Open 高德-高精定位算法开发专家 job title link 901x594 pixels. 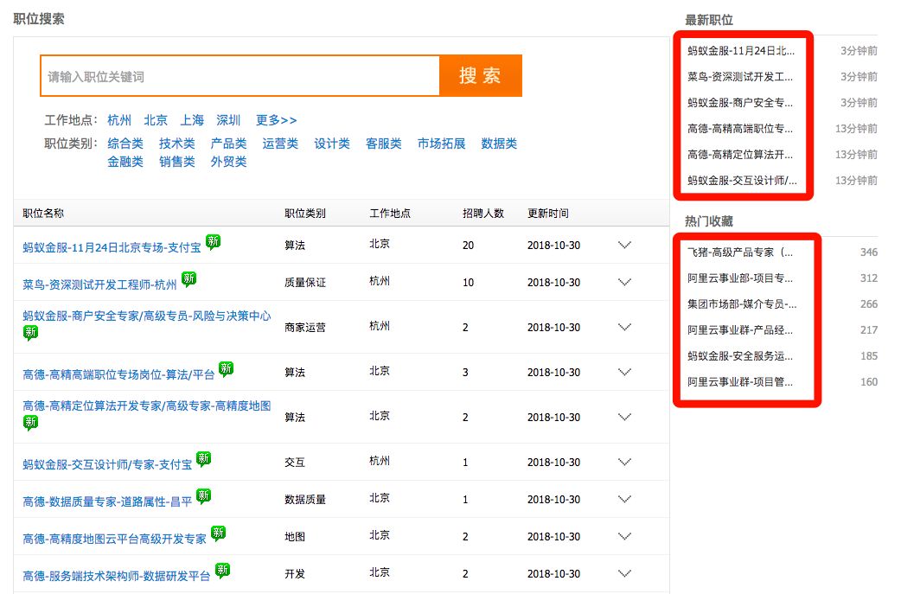146,406
